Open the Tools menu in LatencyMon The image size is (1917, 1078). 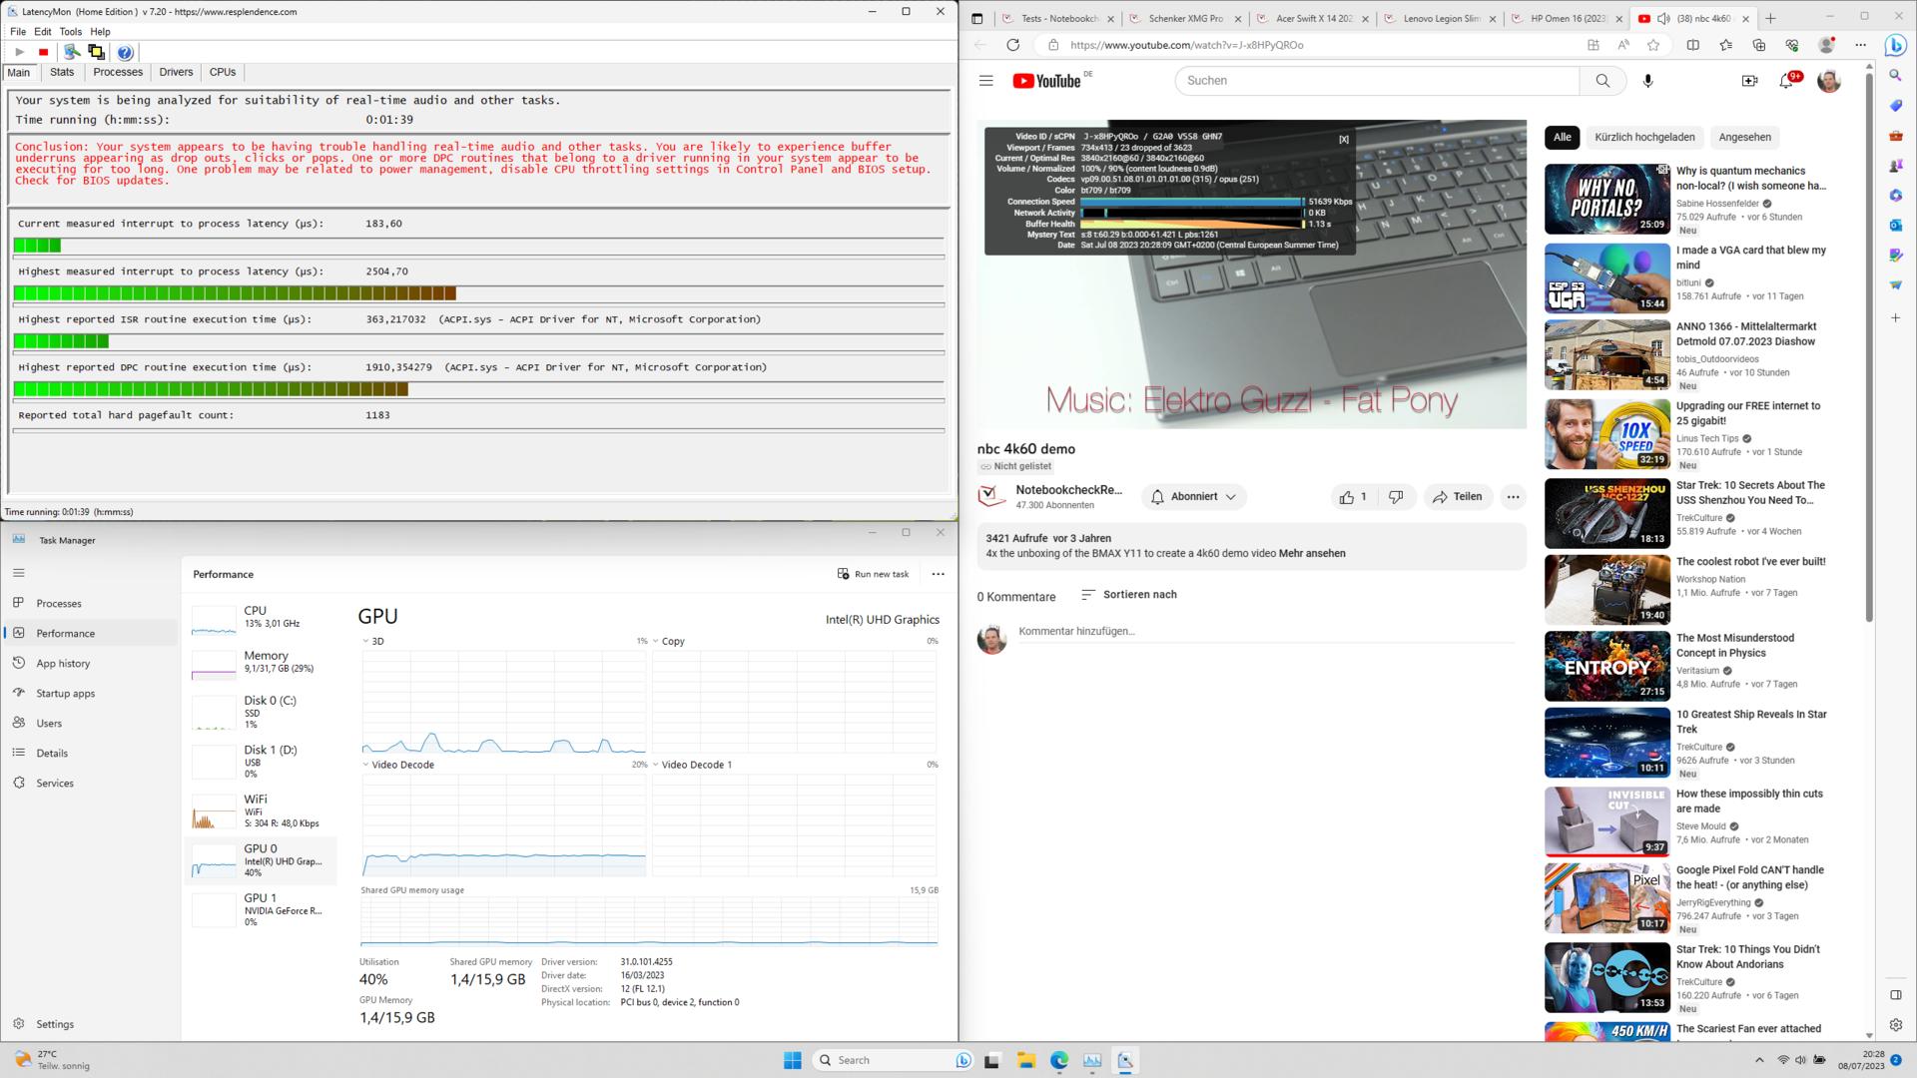click(70, 32)
